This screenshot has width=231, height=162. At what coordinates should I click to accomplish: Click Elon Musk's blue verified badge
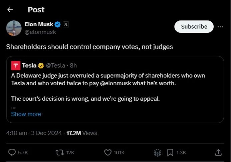(x=57, y=24)
